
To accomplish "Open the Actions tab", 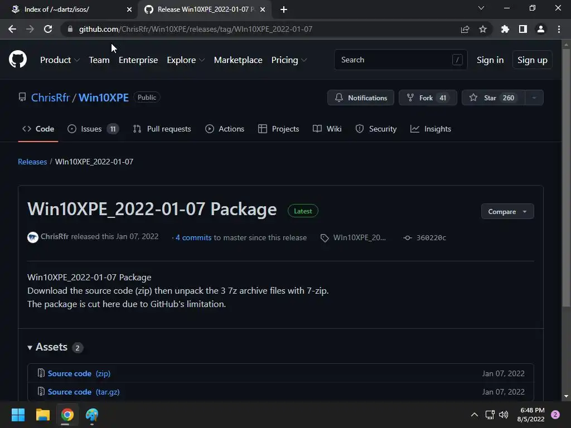I will pos(225,129).
